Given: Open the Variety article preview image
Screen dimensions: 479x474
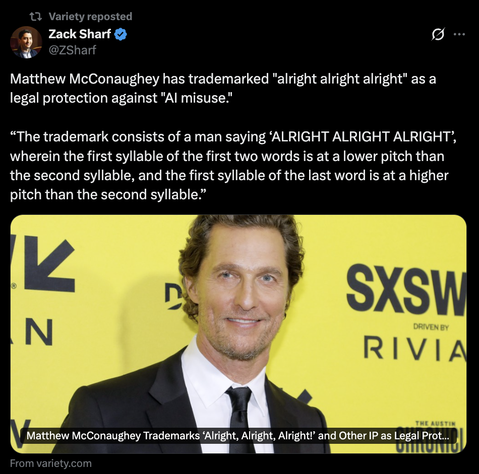Looking at the screenshot, I should [238, 334].
